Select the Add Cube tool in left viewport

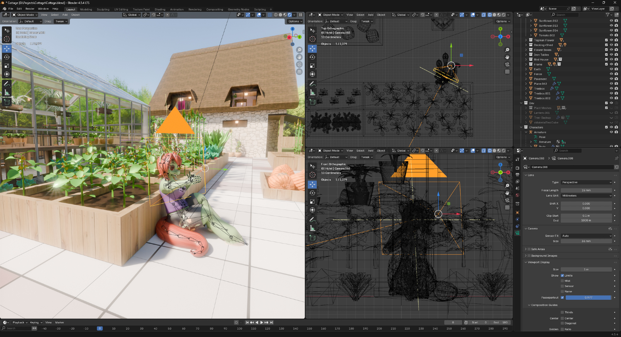7,102
